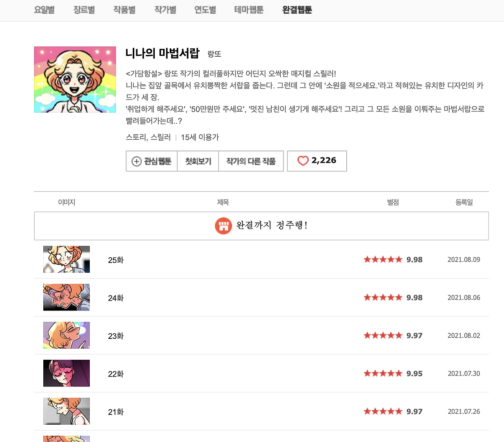The width and height of the screenshot is (504, 442).
Task: Open episode 25화 thumbnail
Action: [x=67, y=259]
